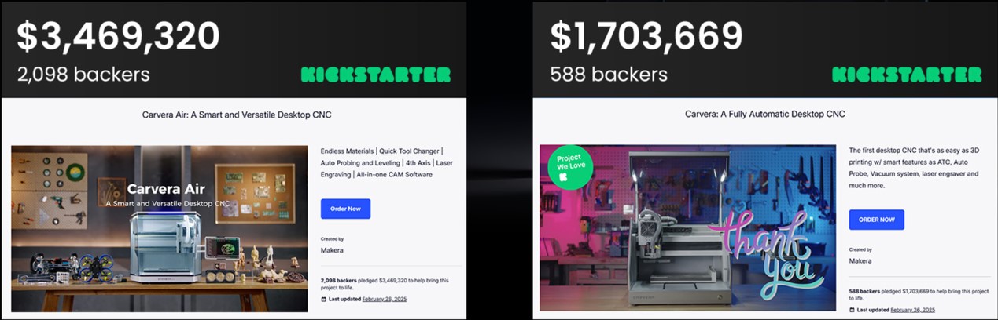The image size is (998, 320).
Task: Click the 2,098 backers header text
Action: click(83, 75)
